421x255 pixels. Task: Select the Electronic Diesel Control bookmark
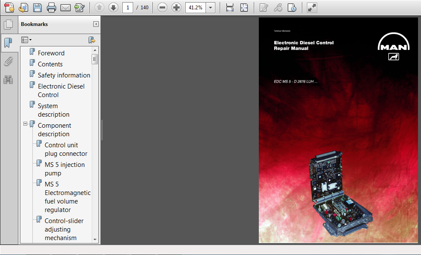click(61, 90)
